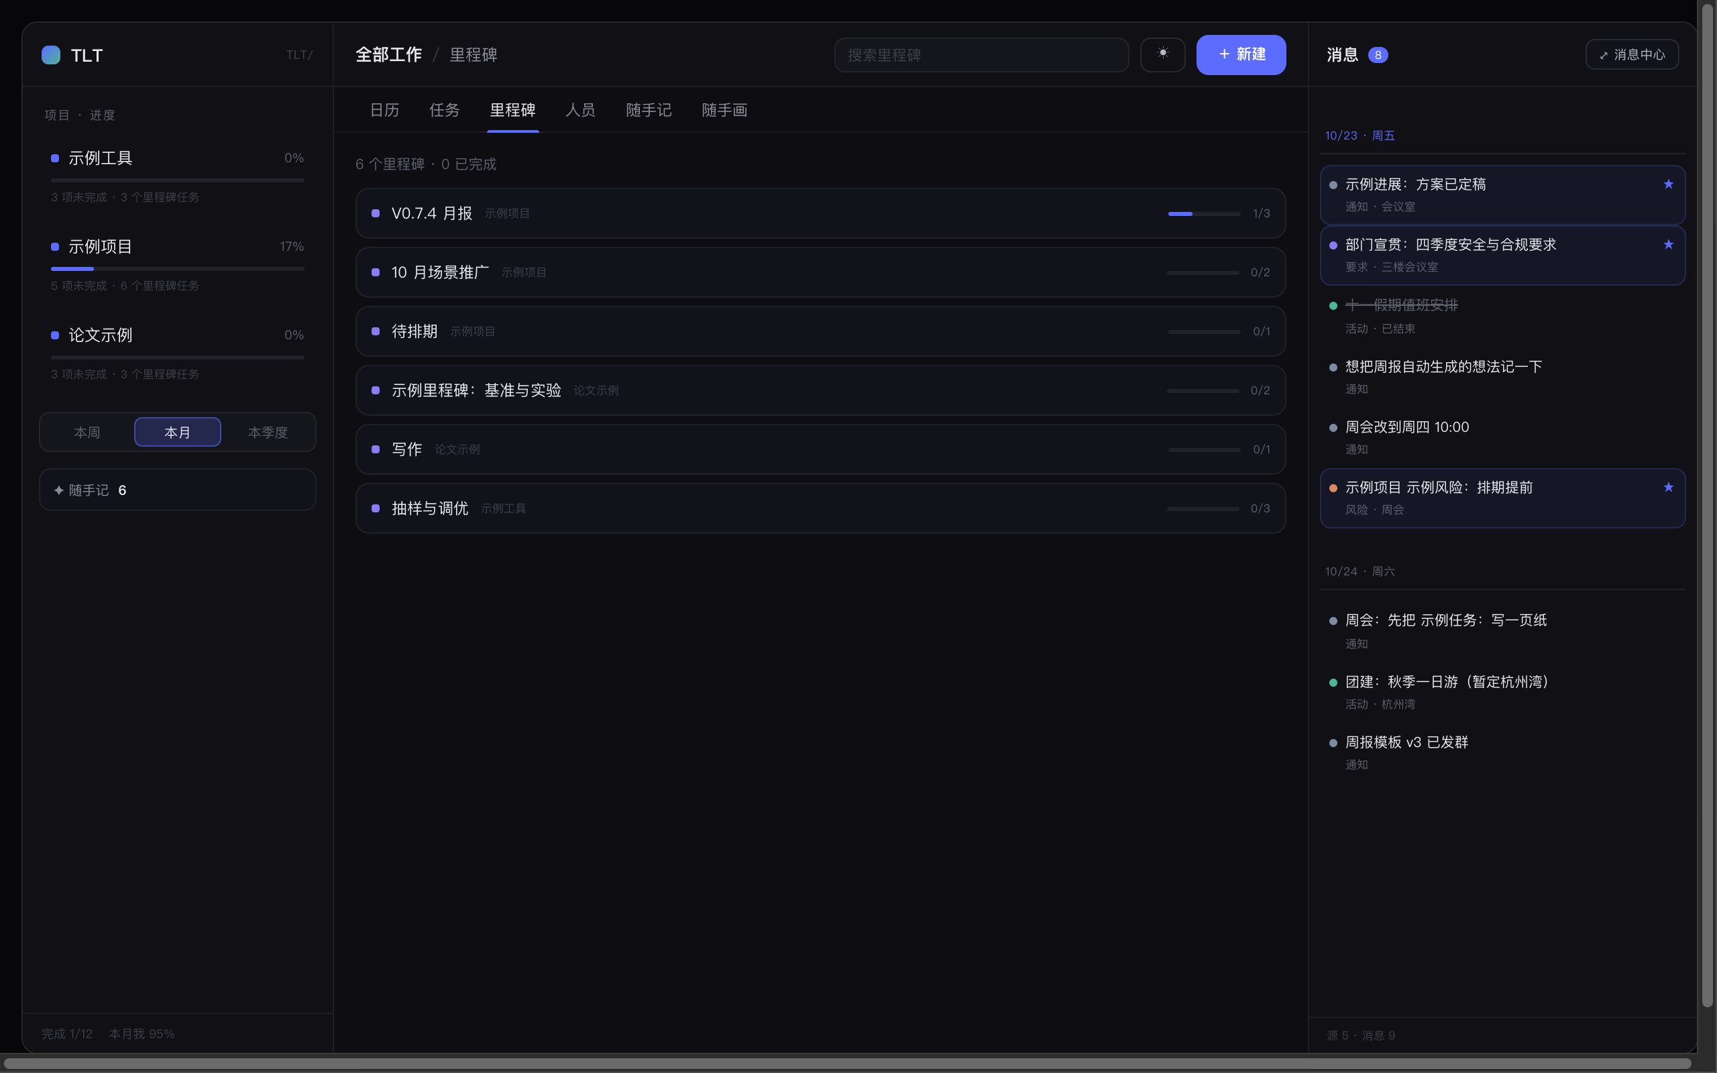Open the 随手记 6 sidebar entry
Viewport: 1717px width, 1073px height.
point(177,490)
